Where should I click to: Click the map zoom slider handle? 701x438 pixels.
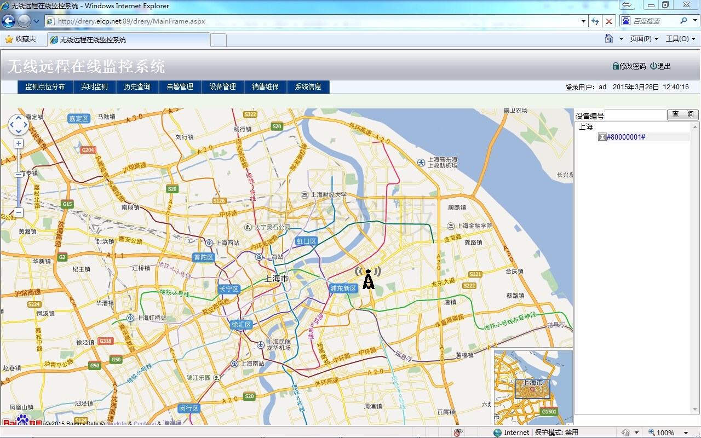pyautogui.click(x=18, y=174)
